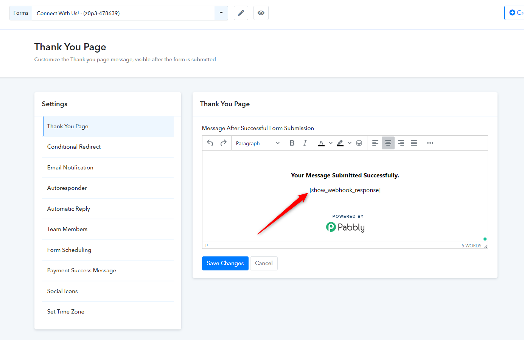The image size is (524, 340).
Task: Click the 5 WORDS word count
Action: [x=471, y=246]
